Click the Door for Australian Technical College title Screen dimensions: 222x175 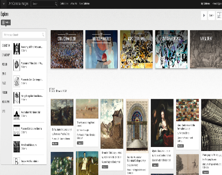click(x=137, y=159)
